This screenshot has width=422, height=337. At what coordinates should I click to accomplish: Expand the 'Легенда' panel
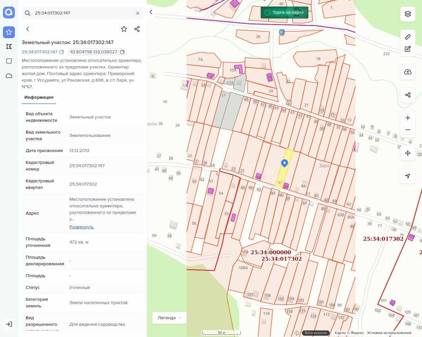click(x=169, y=318)
